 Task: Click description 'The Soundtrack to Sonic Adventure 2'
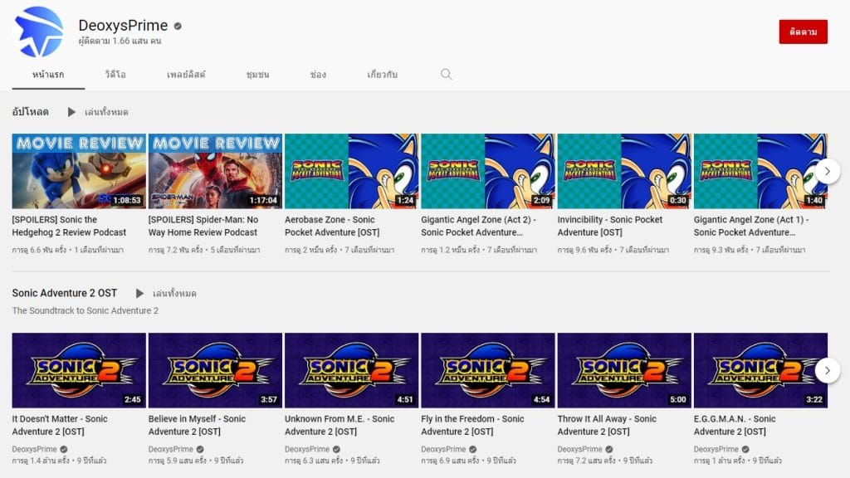pos(85,310)
